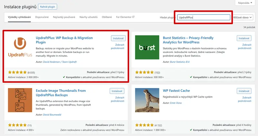Click Aktivní instalace: 1 000 000+ text
This screenshot has width=258, height=136.
point(150,130)
